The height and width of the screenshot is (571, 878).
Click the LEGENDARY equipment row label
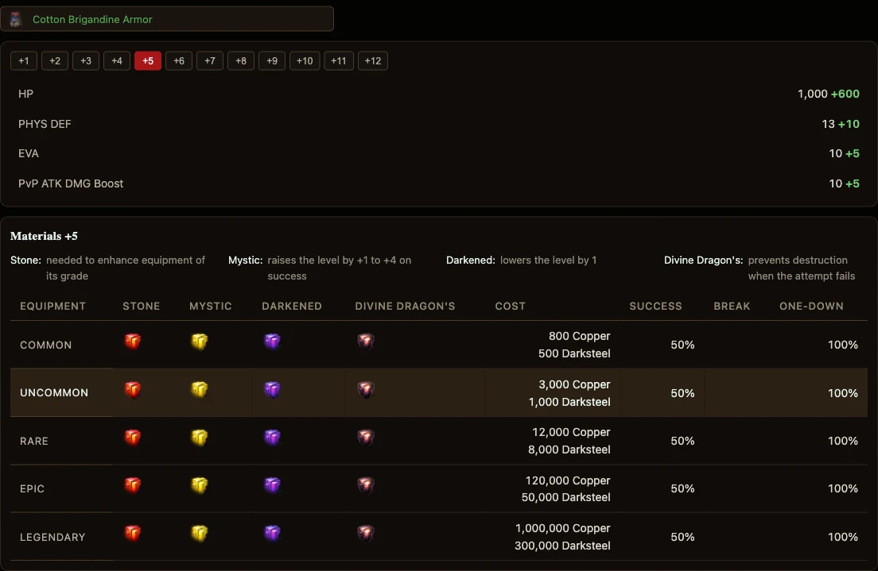[x=52, y=538]
